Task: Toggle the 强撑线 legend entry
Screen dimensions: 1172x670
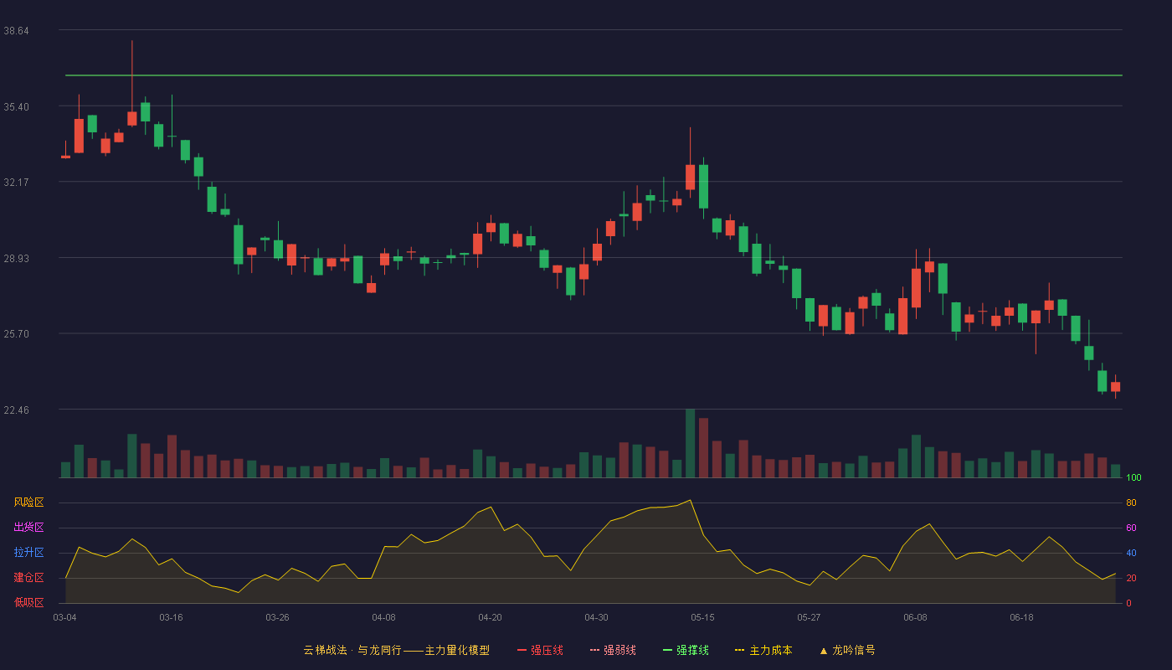Action: tap(686, 650)
